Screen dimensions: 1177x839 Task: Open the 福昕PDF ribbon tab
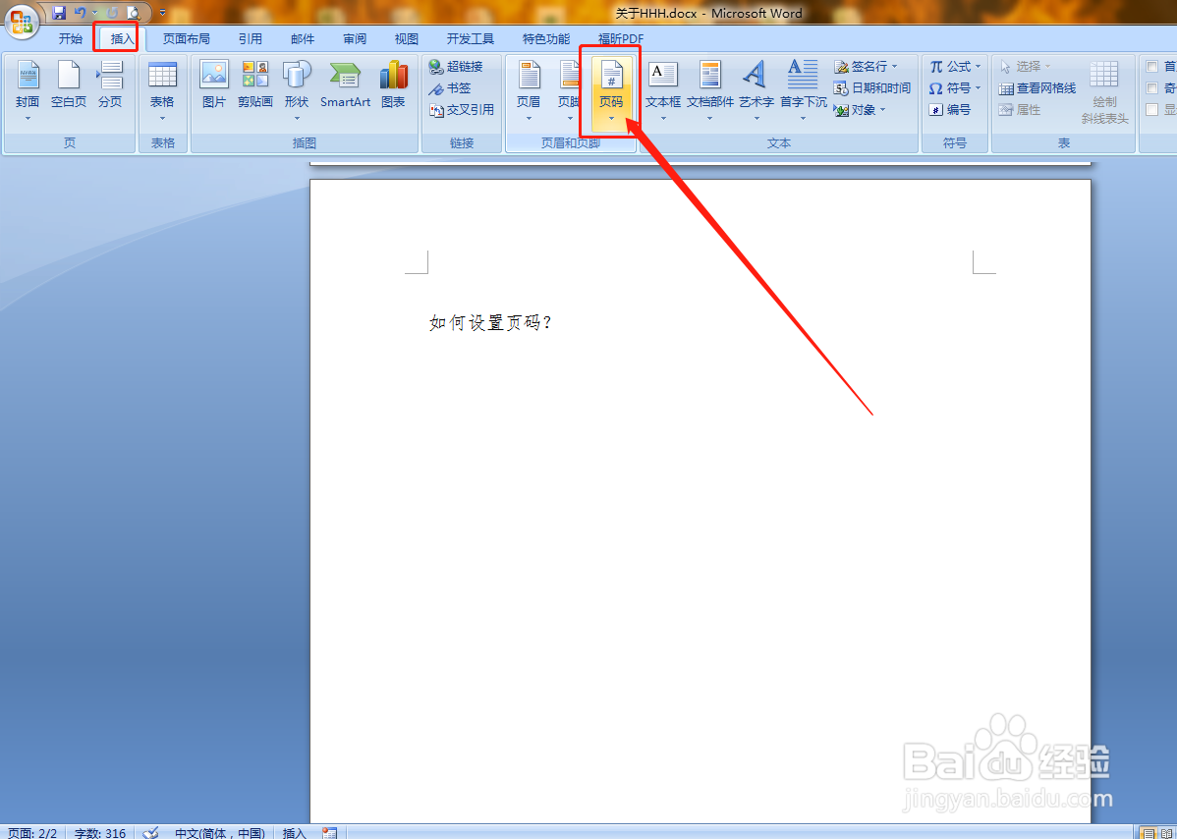click(x=618, y=38)
